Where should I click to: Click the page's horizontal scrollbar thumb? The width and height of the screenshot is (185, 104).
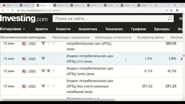coord(59,100)
